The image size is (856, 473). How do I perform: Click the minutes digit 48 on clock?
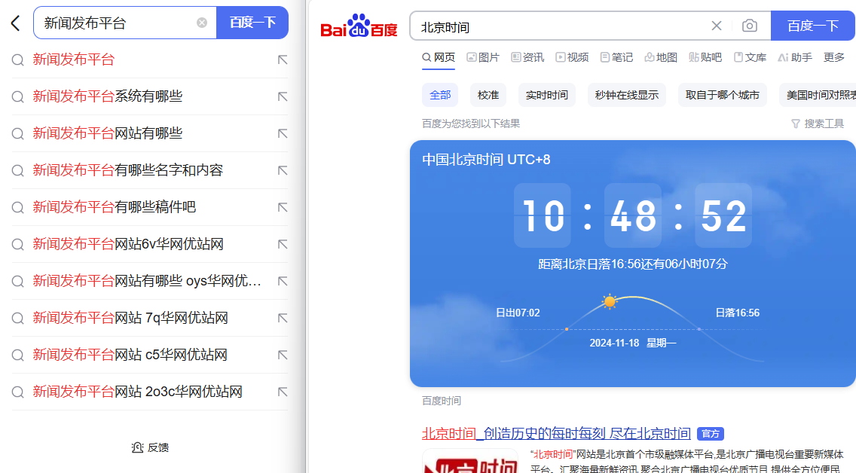pos(633,215)
